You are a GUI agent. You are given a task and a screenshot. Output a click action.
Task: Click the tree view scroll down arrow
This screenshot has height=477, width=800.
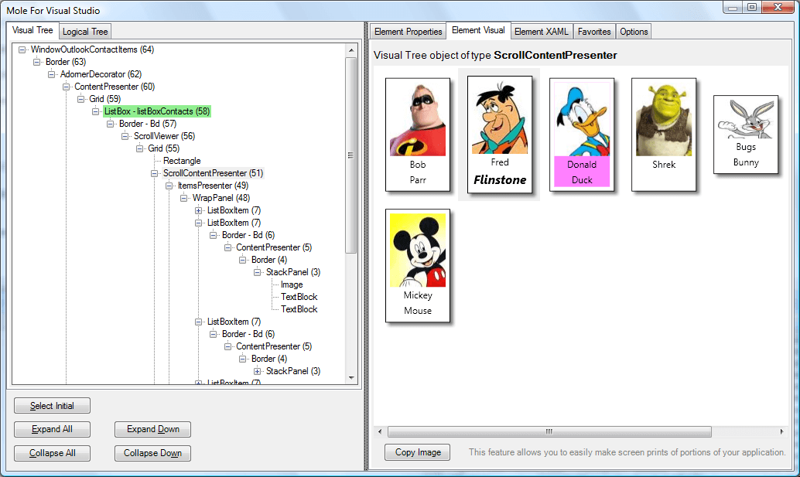[351, 377]
